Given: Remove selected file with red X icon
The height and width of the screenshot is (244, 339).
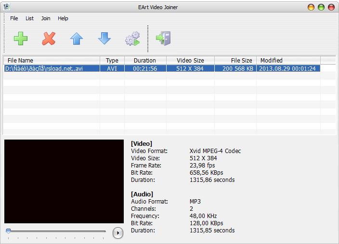Looking at the screenshot, I should (x=49, y=39).
